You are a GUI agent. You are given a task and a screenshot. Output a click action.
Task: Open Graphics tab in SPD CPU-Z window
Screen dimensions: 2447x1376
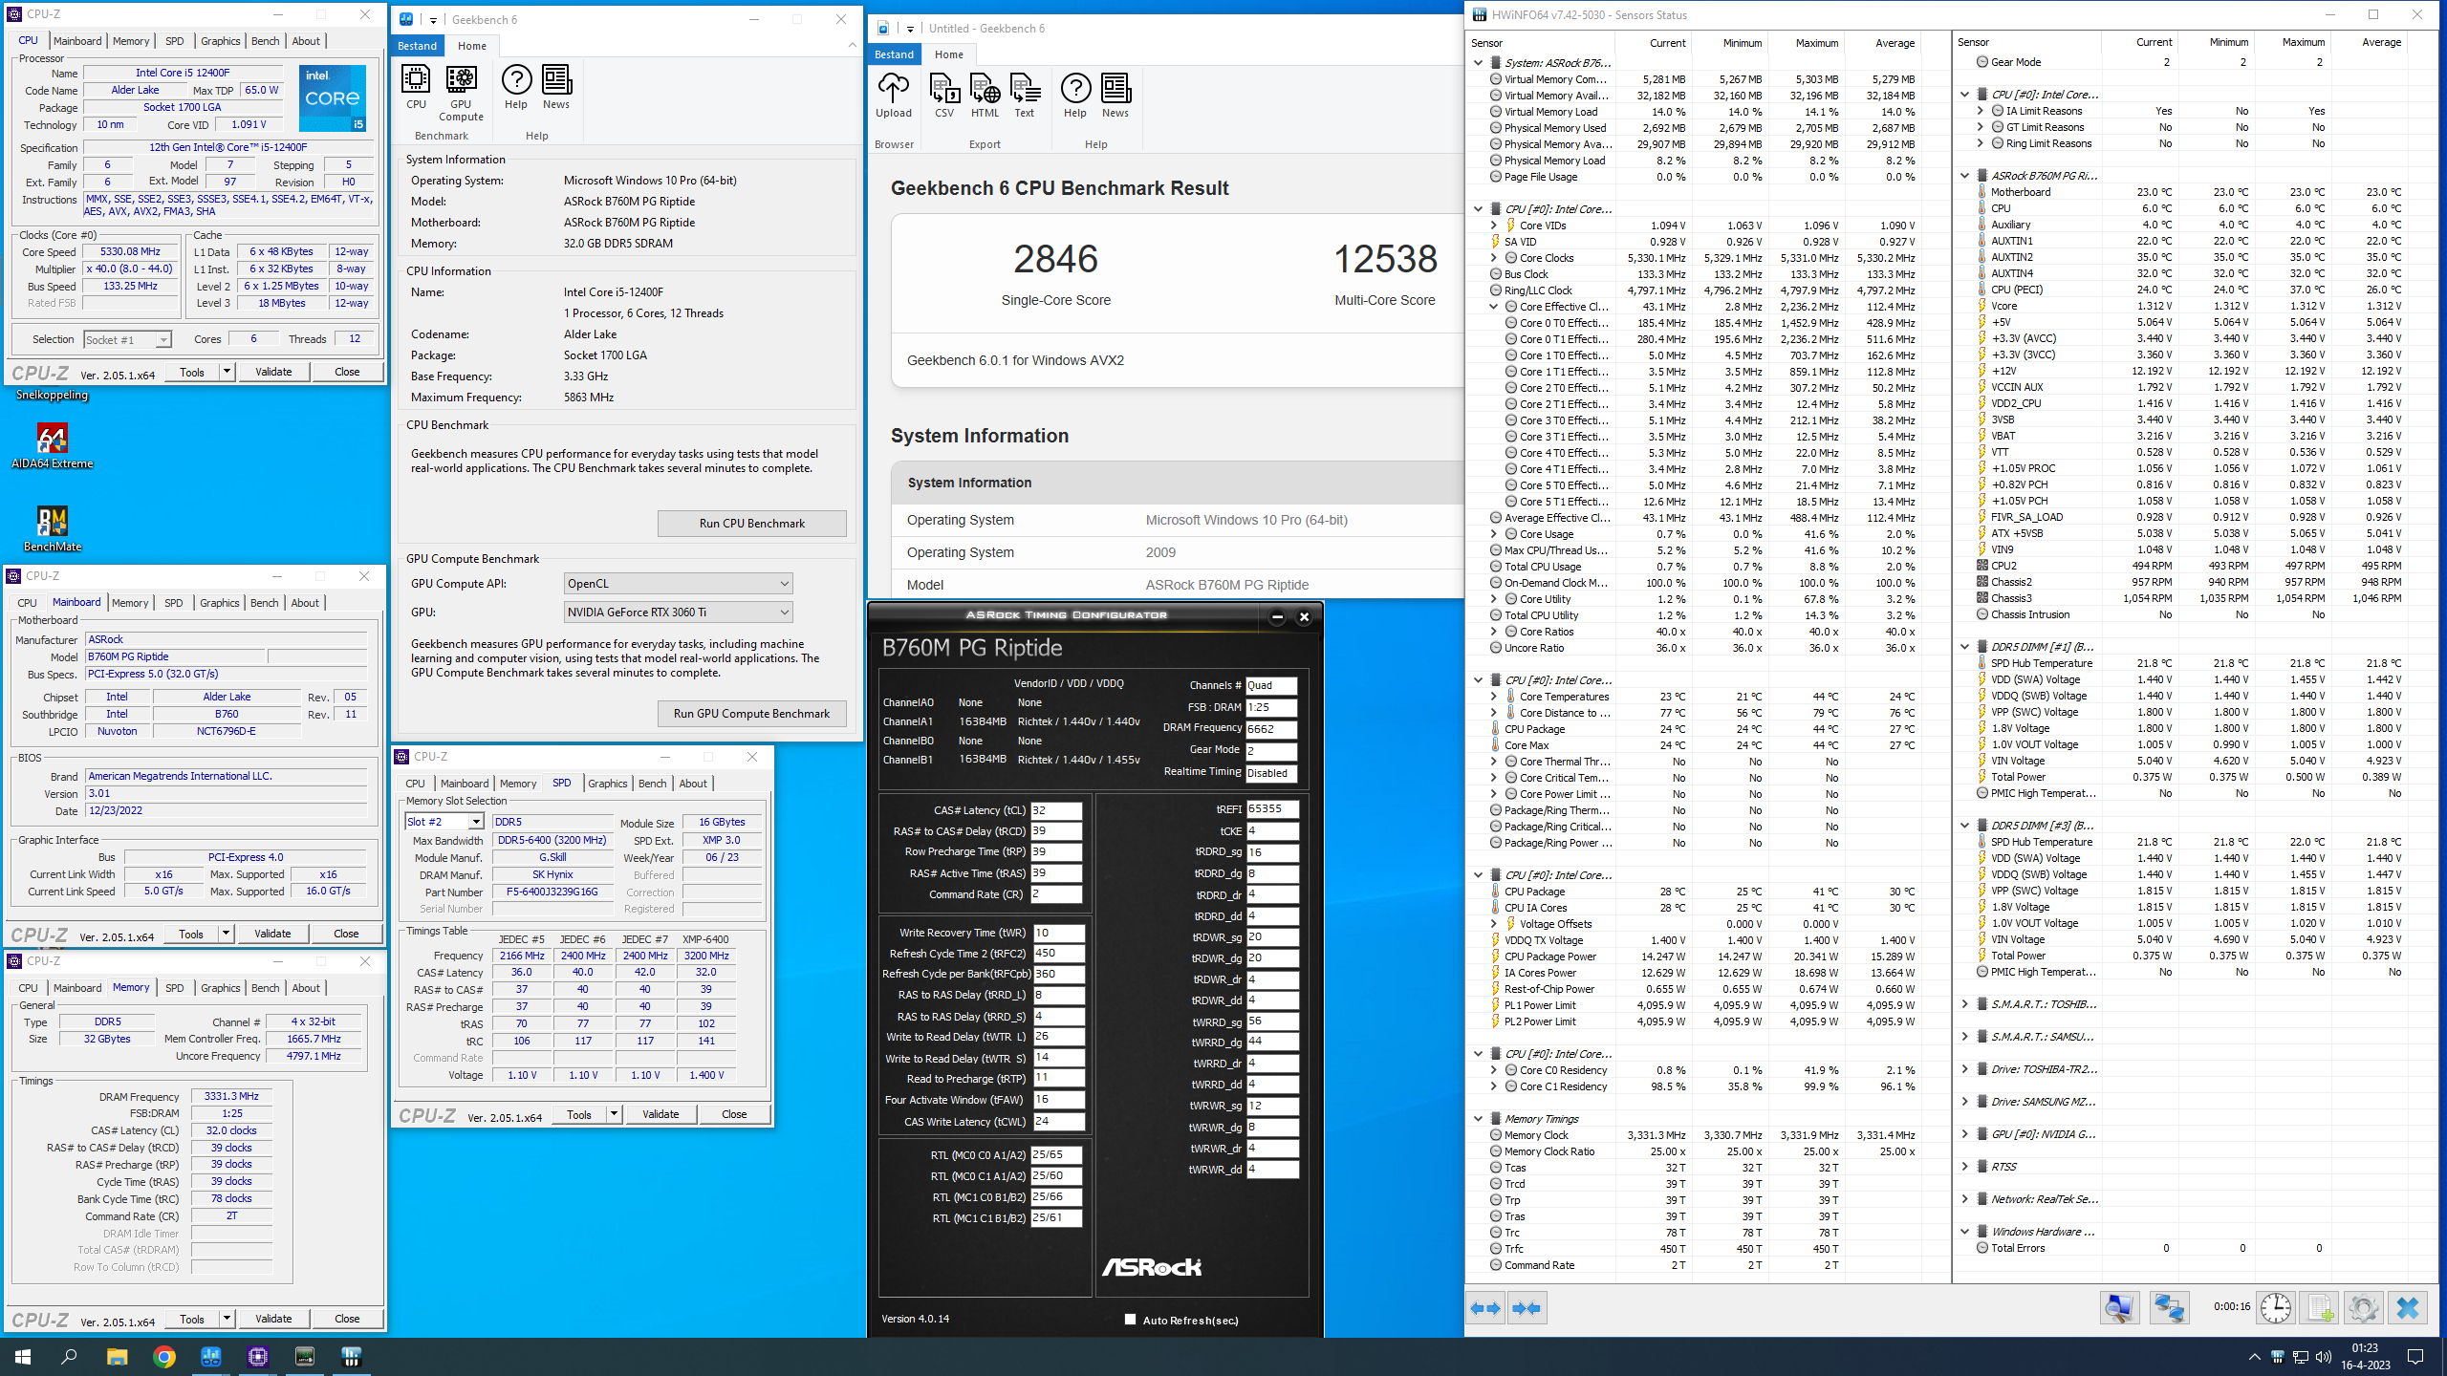[x=608, y=784]
